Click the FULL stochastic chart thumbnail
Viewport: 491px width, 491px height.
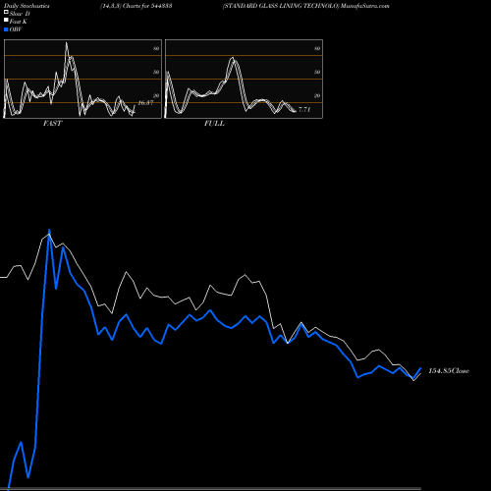(244, 79)
